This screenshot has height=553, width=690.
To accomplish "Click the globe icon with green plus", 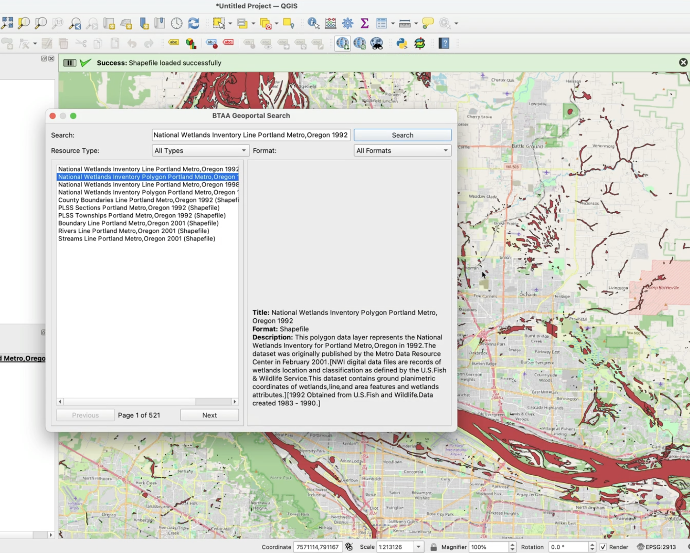I will 342,43.
